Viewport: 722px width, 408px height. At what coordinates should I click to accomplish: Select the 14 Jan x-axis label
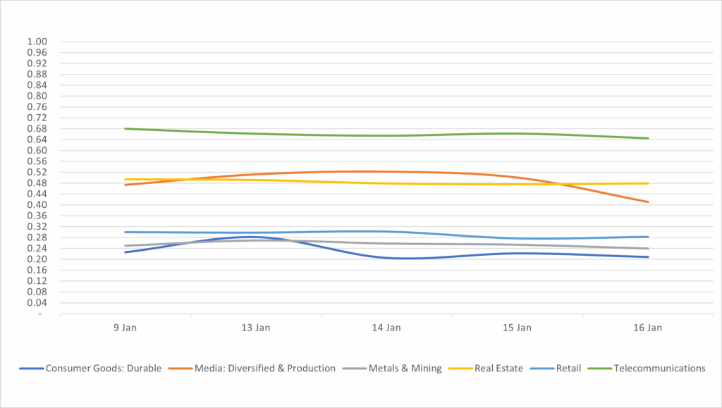(x=386, y=328)
